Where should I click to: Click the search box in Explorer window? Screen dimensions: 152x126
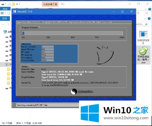tap(142, 25)
